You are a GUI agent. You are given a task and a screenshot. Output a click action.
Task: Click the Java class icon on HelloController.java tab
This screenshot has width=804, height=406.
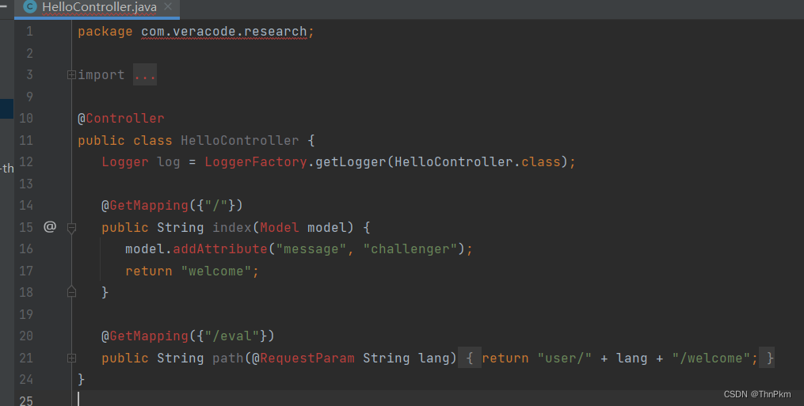click(30, 7)
